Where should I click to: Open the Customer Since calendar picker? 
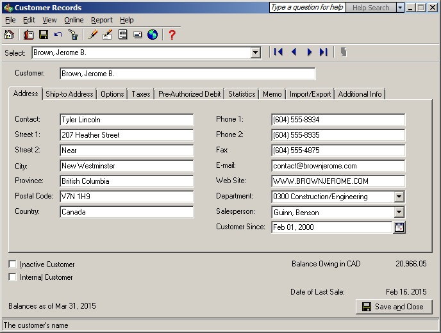pos(399,227)
